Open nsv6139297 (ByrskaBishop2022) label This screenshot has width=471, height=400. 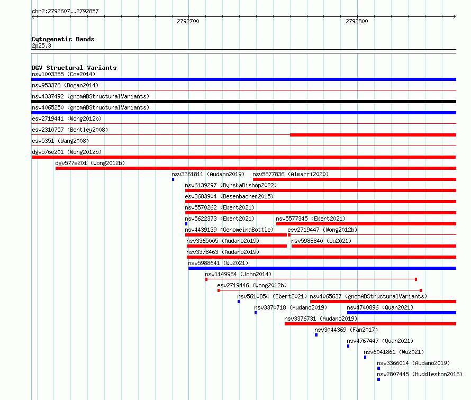click(x=231, y=185)
